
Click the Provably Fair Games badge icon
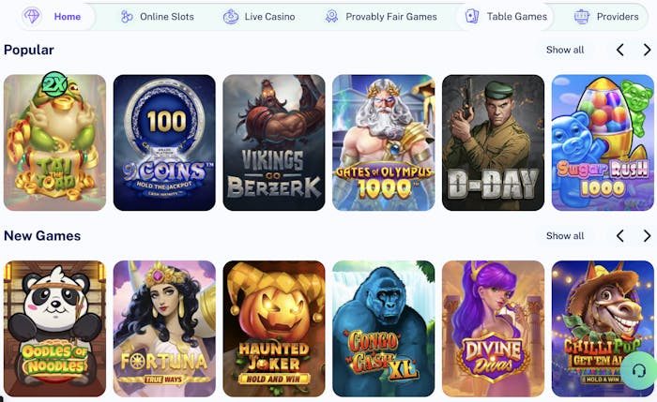(x=331, y=17)
